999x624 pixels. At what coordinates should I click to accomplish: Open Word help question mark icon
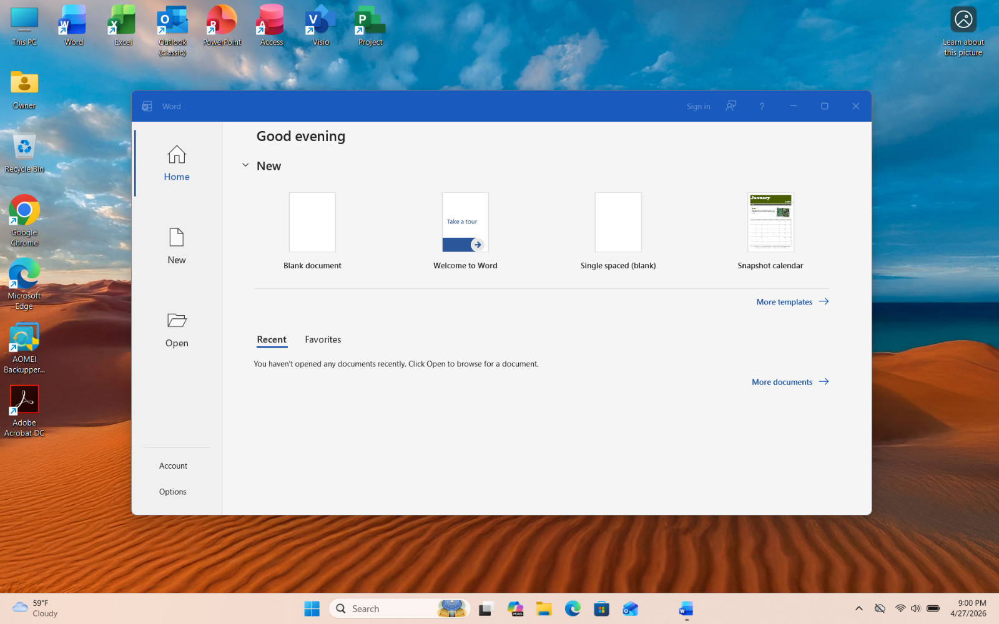tap(762, 106)
